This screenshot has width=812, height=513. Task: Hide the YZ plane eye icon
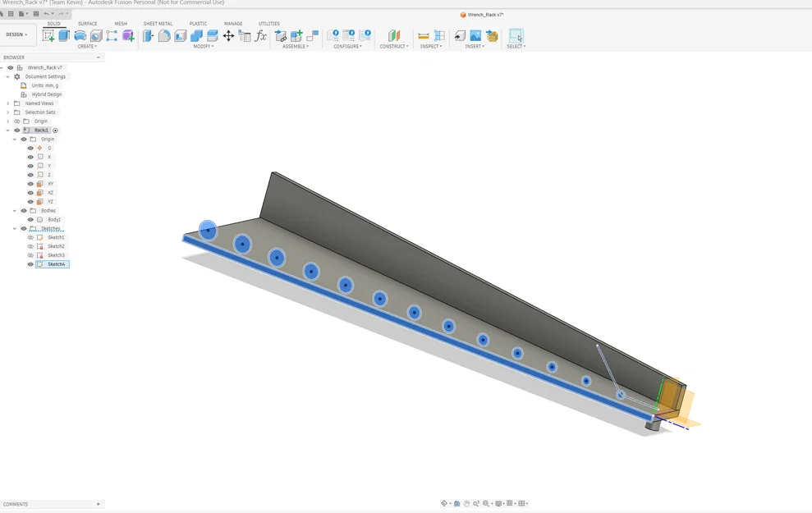click(30, 201)
